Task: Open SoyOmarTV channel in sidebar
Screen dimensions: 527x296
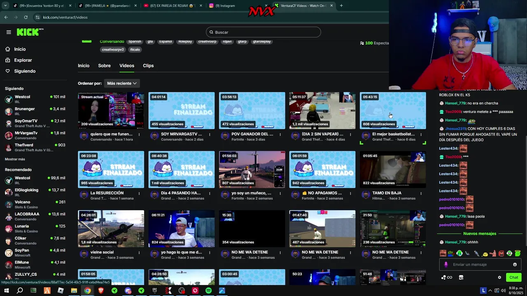Action: 35,123
